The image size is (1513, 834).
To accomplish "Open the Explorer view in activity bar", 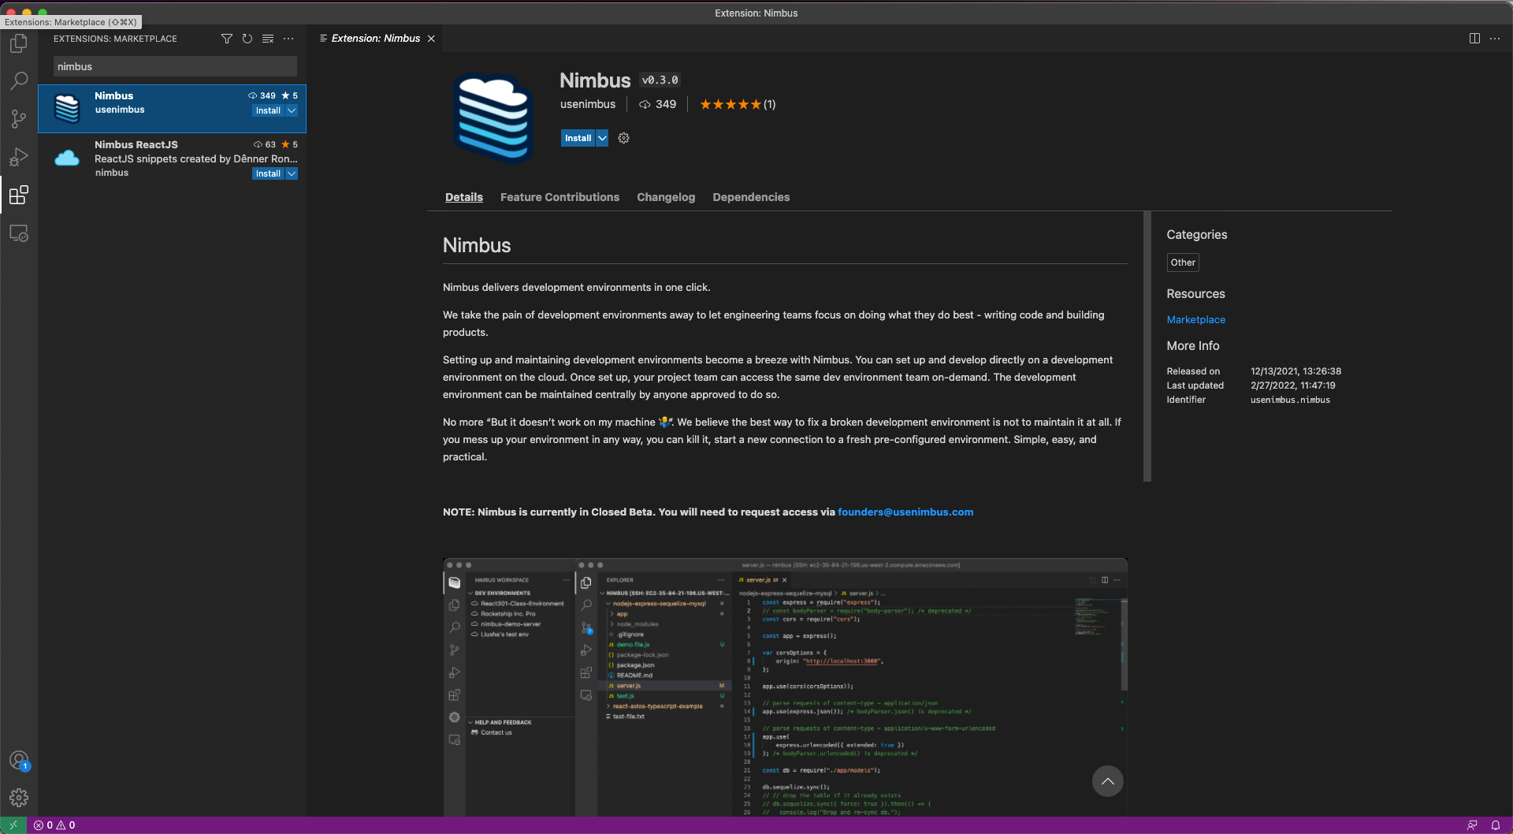I will point(19,43).
